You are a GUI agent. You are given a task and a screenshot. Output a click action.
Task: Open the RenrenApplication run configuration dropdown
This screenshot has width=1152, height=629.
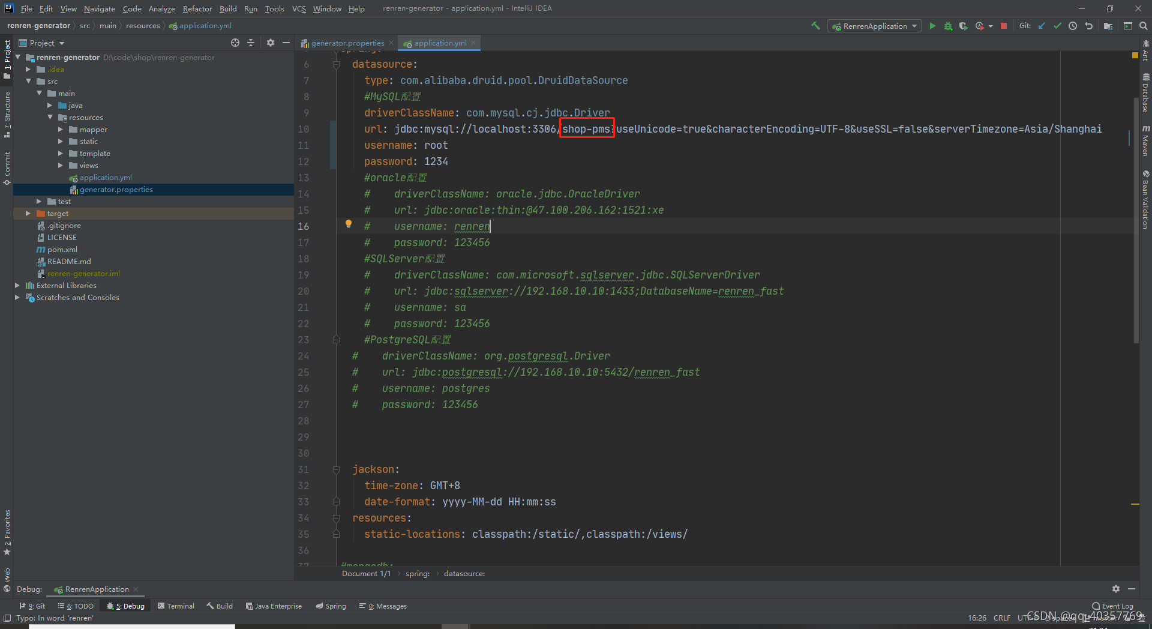click(875, 26)
